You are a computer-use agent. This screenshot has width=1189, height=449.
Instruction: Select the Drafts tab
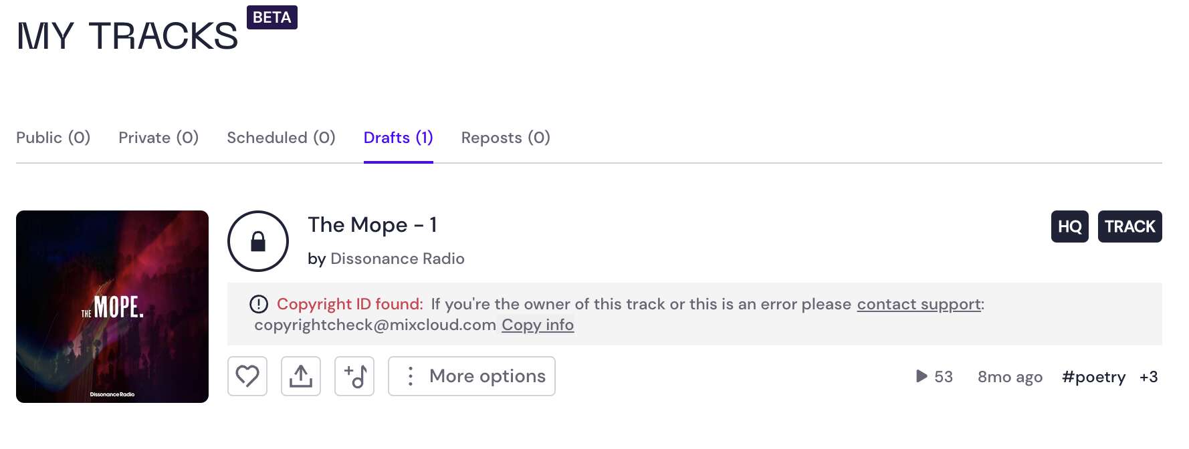coord(398,138)
